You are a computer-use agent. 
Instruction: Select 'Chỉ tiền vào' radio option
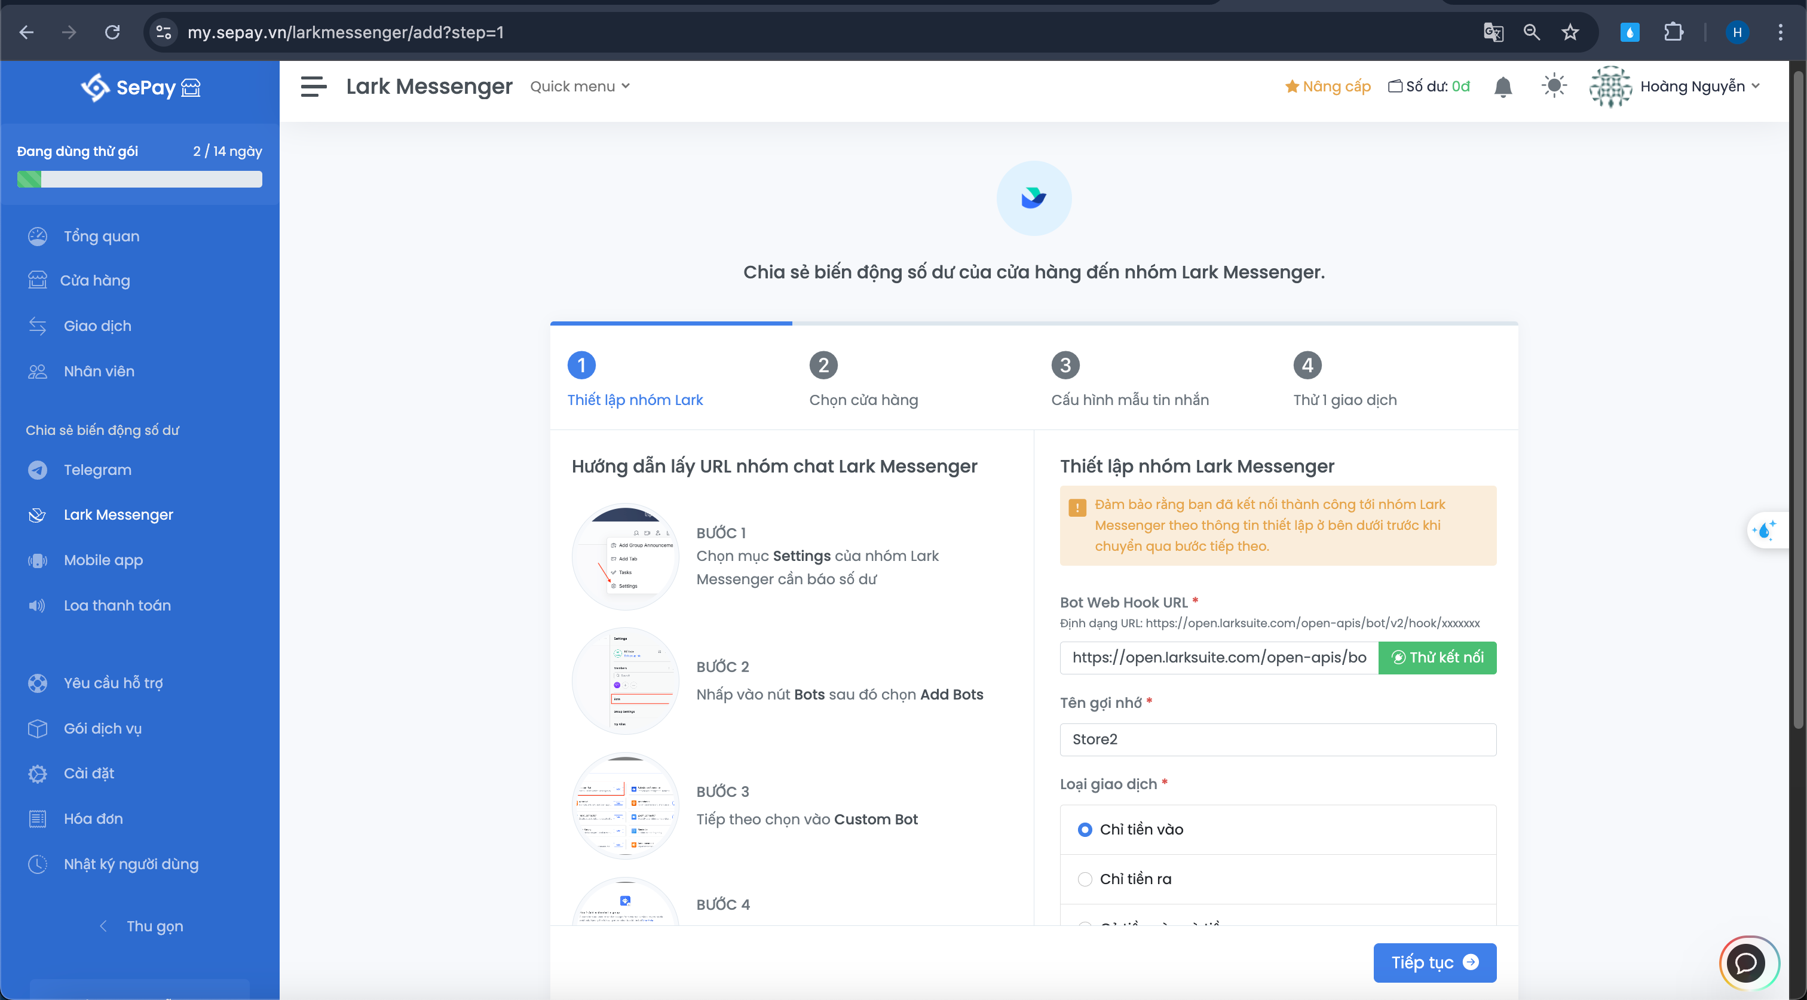[1085, 830]
